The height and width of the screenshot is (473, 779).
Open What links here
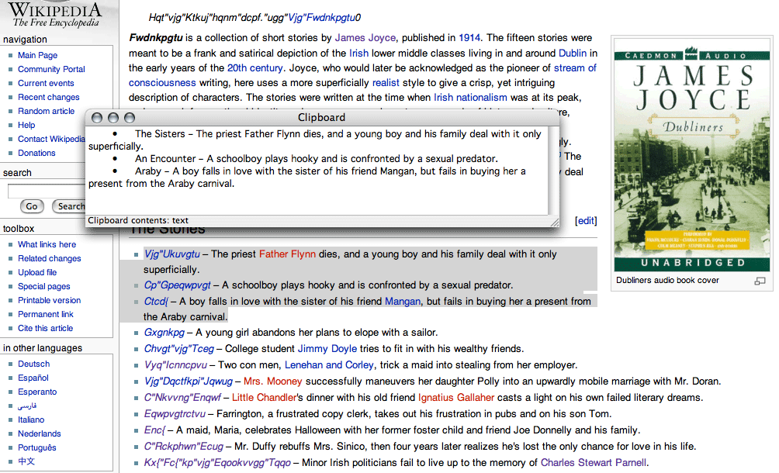click(x=47, y=244)
